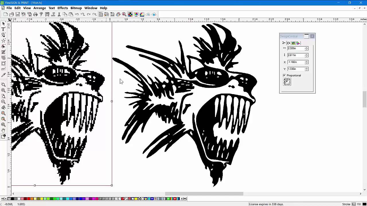Click the Print icon in the toolbar
This screenshot has height=206, width=367.
(x=35, y=14)
